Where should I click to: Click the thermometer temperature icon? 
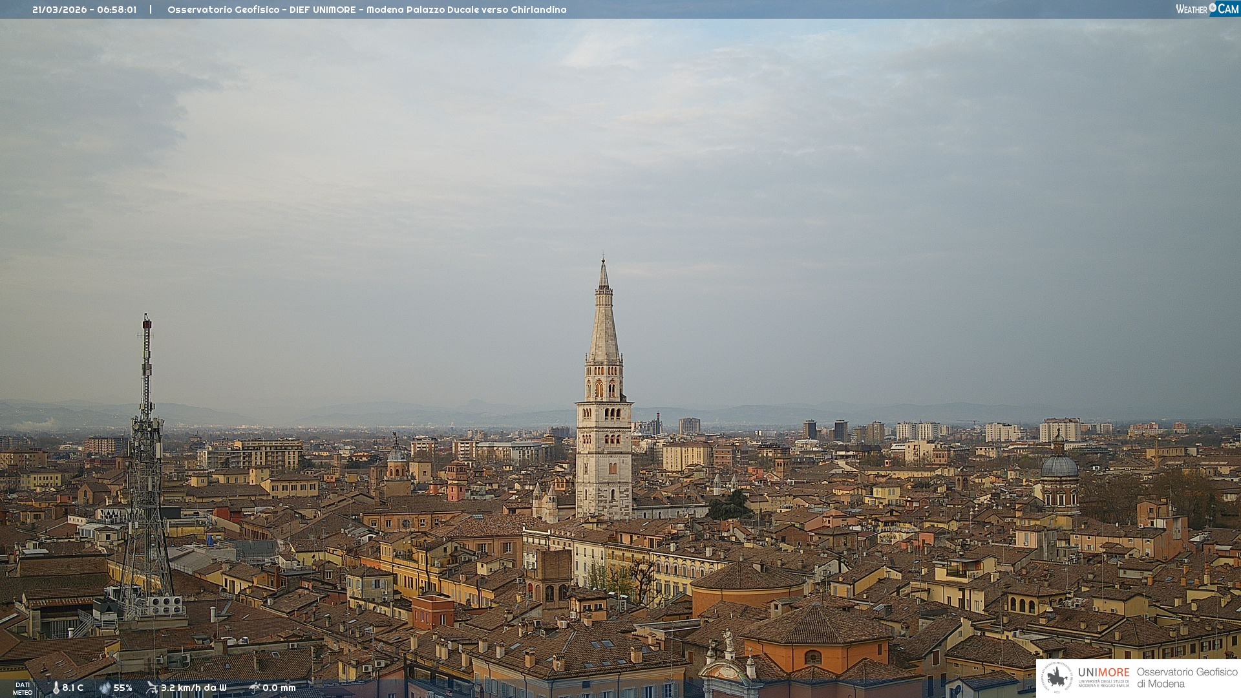(56, 688)
